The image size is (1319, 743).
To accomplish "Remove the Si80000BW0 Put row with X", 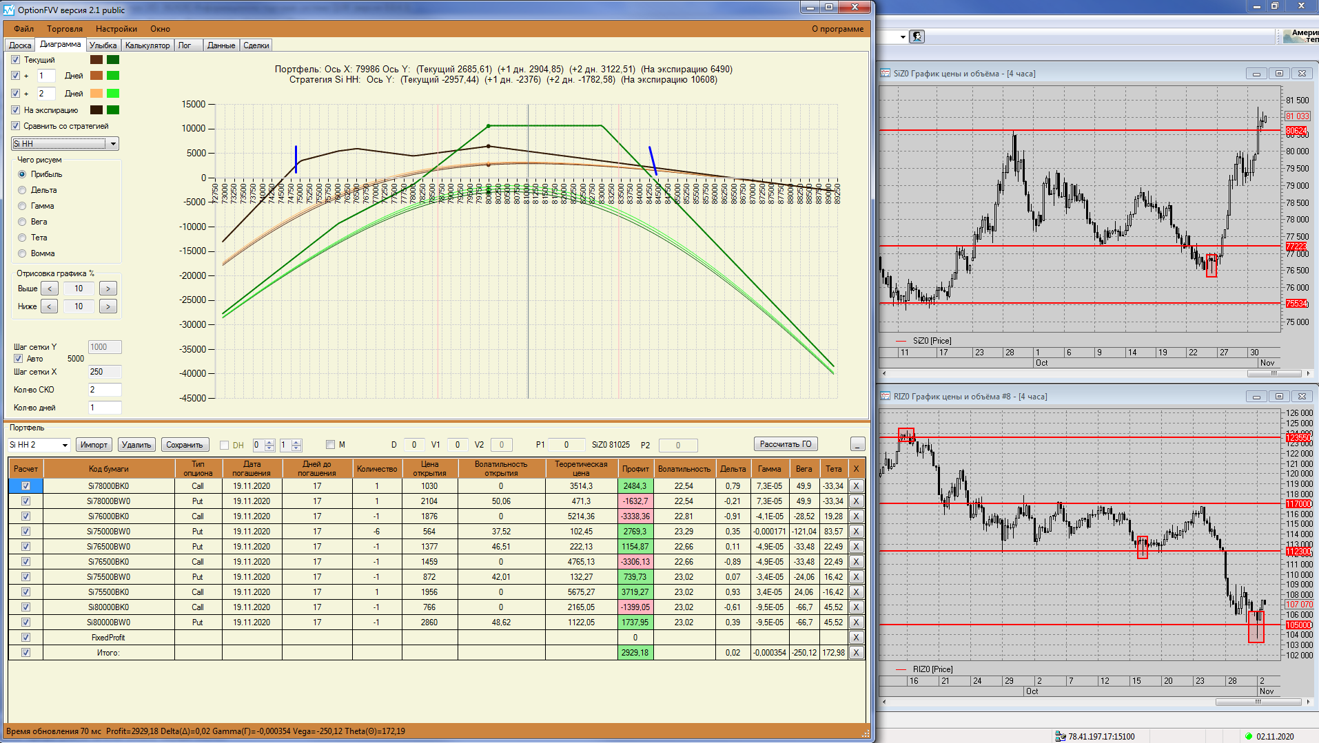I will tap(856, 622).
